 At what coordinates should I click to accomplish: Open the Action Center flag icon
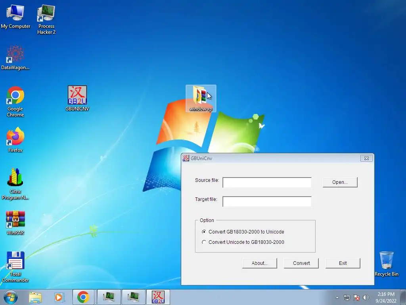pos(356,297)
